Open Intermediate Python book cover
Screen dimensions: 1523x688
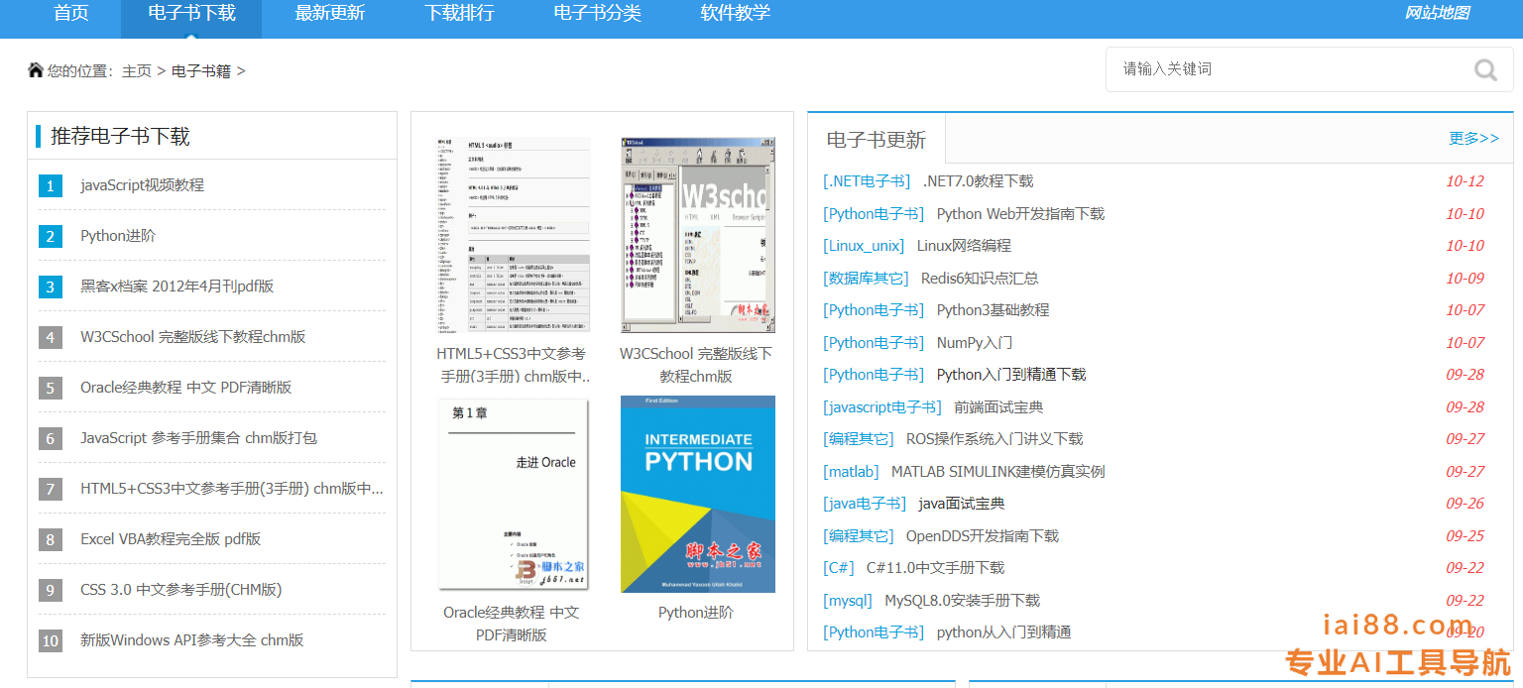[698, 494]
